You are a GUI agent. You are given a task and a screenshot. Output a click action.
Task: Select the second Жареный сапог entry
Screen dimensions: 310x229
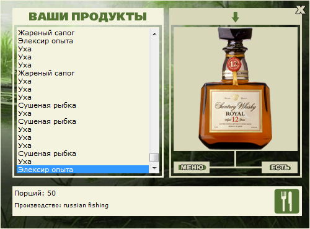tap(82, 73)
